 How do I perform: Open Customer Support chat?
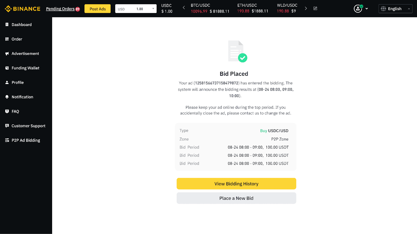click(x=28, y=126)
